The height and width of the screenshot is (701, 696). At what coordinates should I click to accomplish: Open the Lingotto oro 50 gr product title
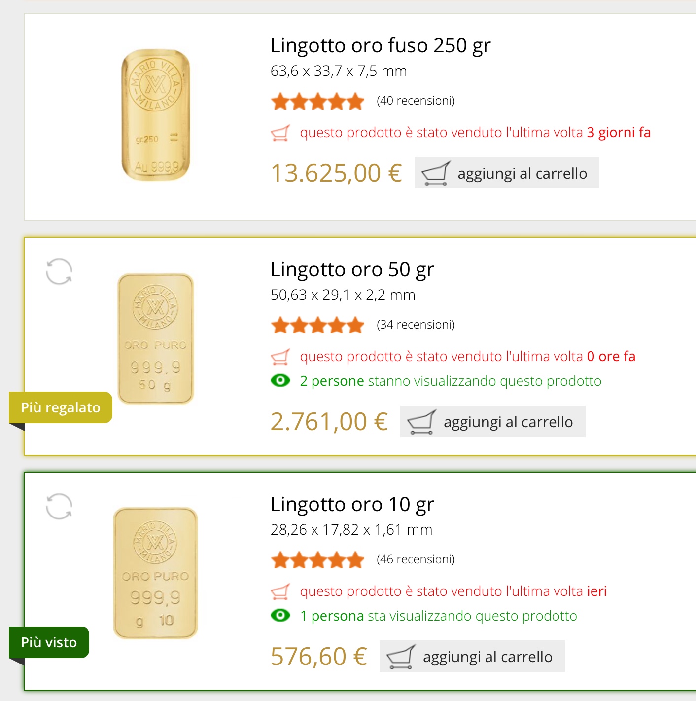(352, 270)
